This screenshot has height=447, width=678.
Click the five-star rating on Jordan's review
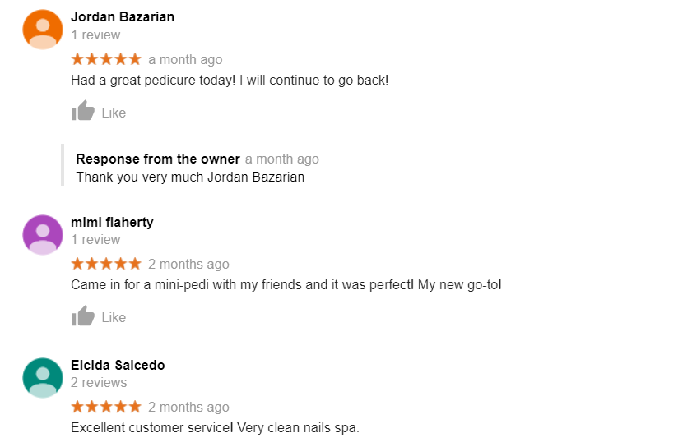click(x=106, y=59)
